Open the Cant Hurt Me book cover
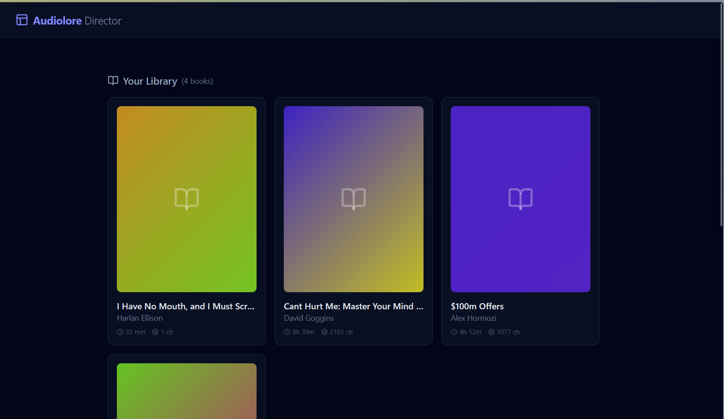The width and height of the screenshot is (724, 419). (x=354, y=199)
